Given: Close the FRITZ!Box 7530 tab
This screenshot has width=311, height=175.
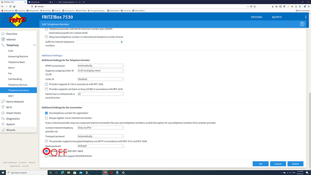Looking at the screenshot, I should [25, 2].
